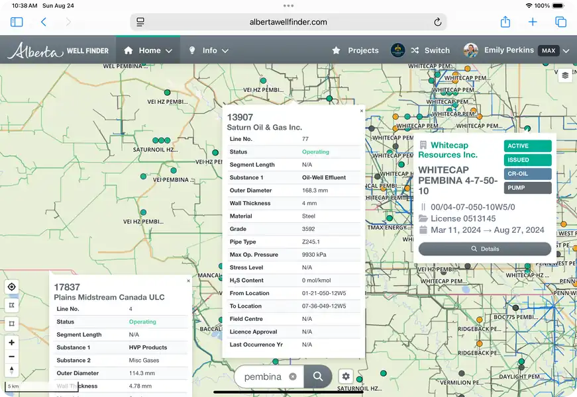Click the Misc Gases value

tap(144, 360)
